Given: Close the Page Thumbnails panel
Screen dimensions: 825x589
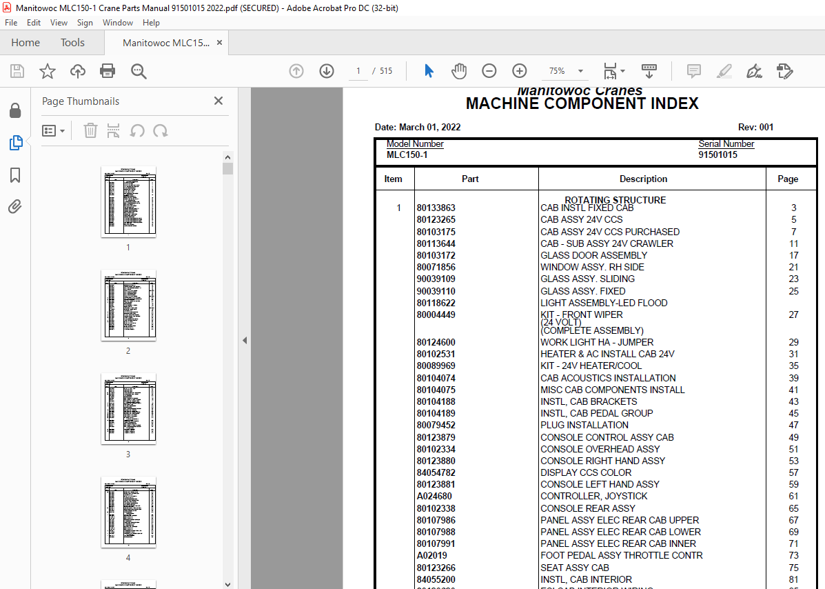Looking at the screenshot, I should click(218, 101).
